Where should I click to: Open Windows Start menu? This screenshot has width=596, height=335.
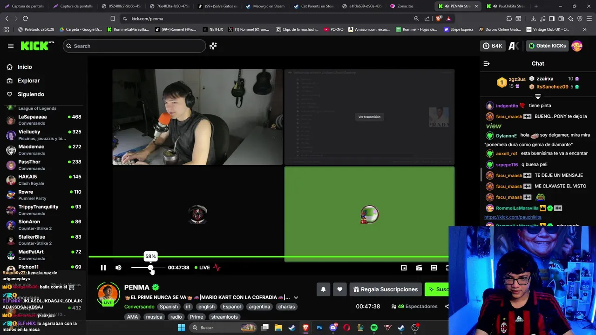coord(181,328)
